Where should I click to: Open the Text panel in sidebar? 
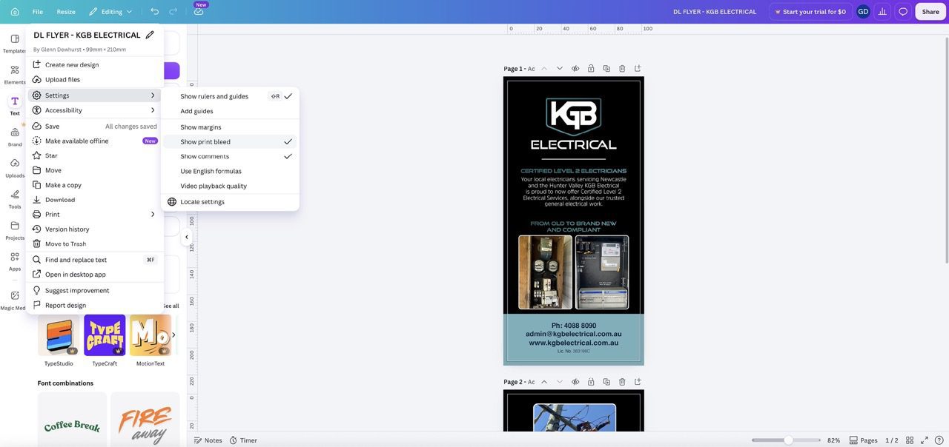[x=15, y=105]
